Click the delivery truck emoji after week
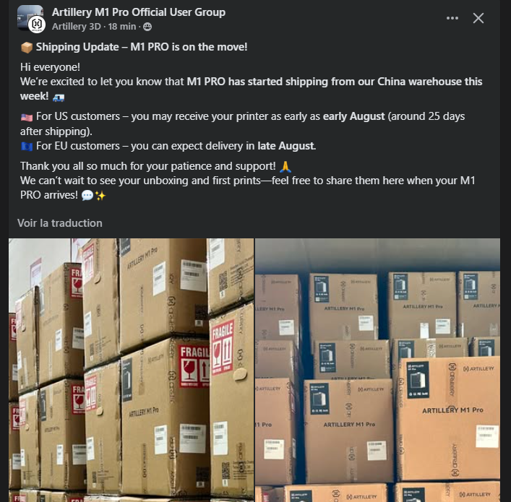511x502 pixels. pos(59,98)
